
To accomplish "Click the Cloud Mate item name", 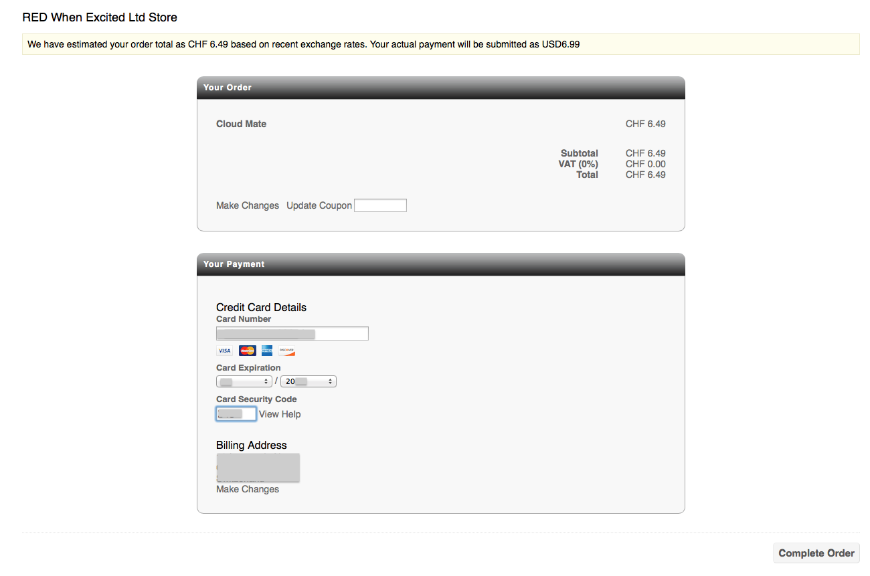I will click(241, 124).
